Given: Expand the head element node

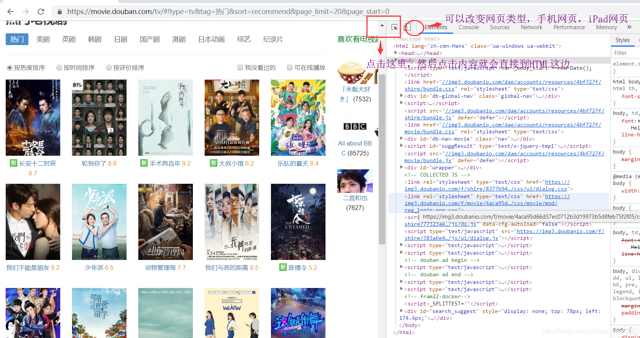Looking at the screenshot, I should coord(396,53).
